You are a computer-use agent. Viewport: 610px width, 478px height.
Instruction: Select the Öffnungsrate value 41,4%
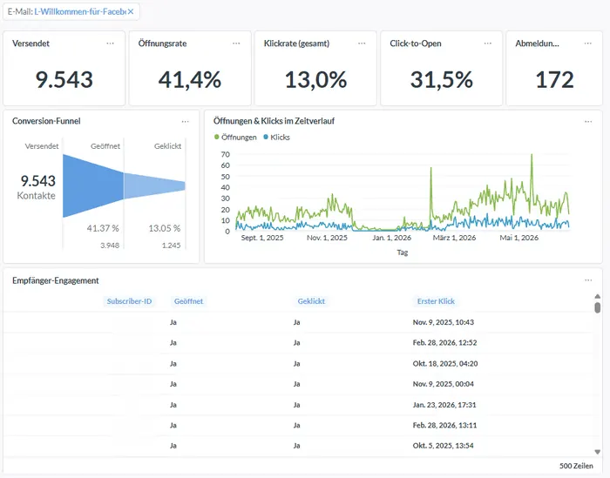pos(190,80)
